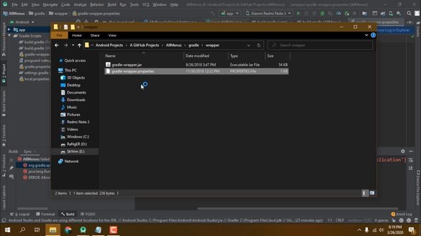421x236 pixels.
Task: Open Windows (C:) drive in navigation pane
Action: point(78,137)
